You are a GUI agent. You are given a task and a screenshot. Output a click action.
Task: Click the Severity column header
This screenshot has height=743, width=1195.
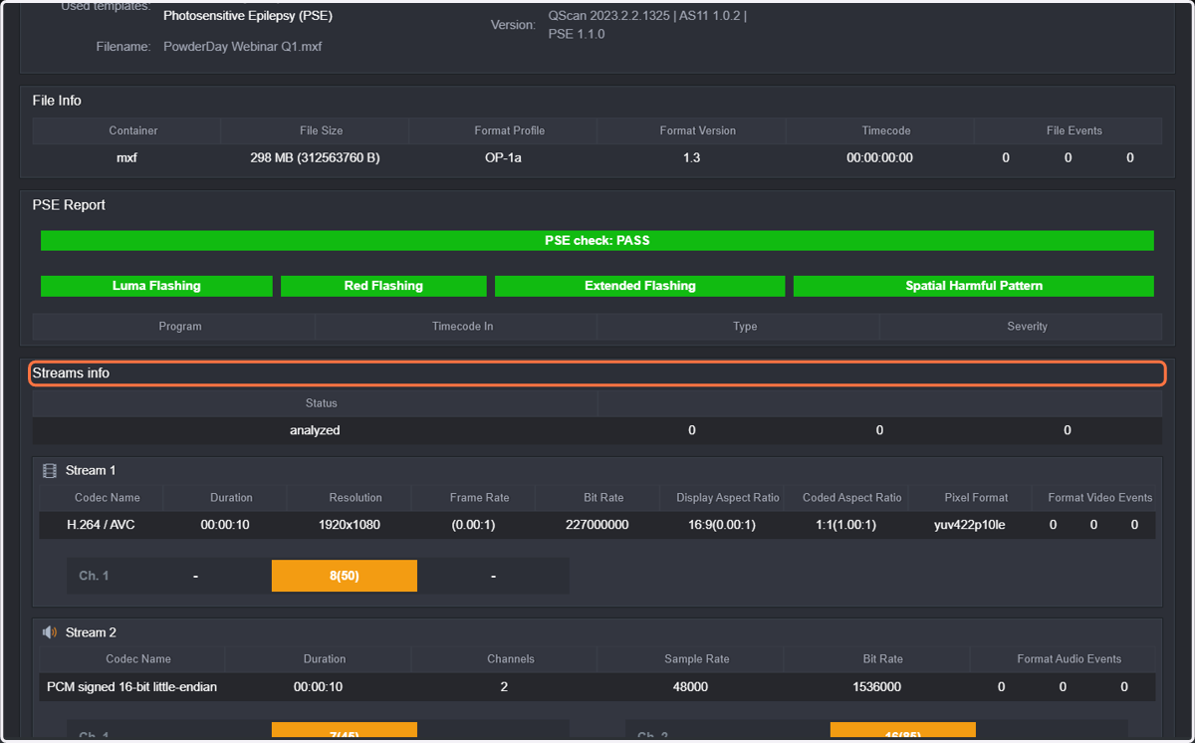tap(1027, 327)
